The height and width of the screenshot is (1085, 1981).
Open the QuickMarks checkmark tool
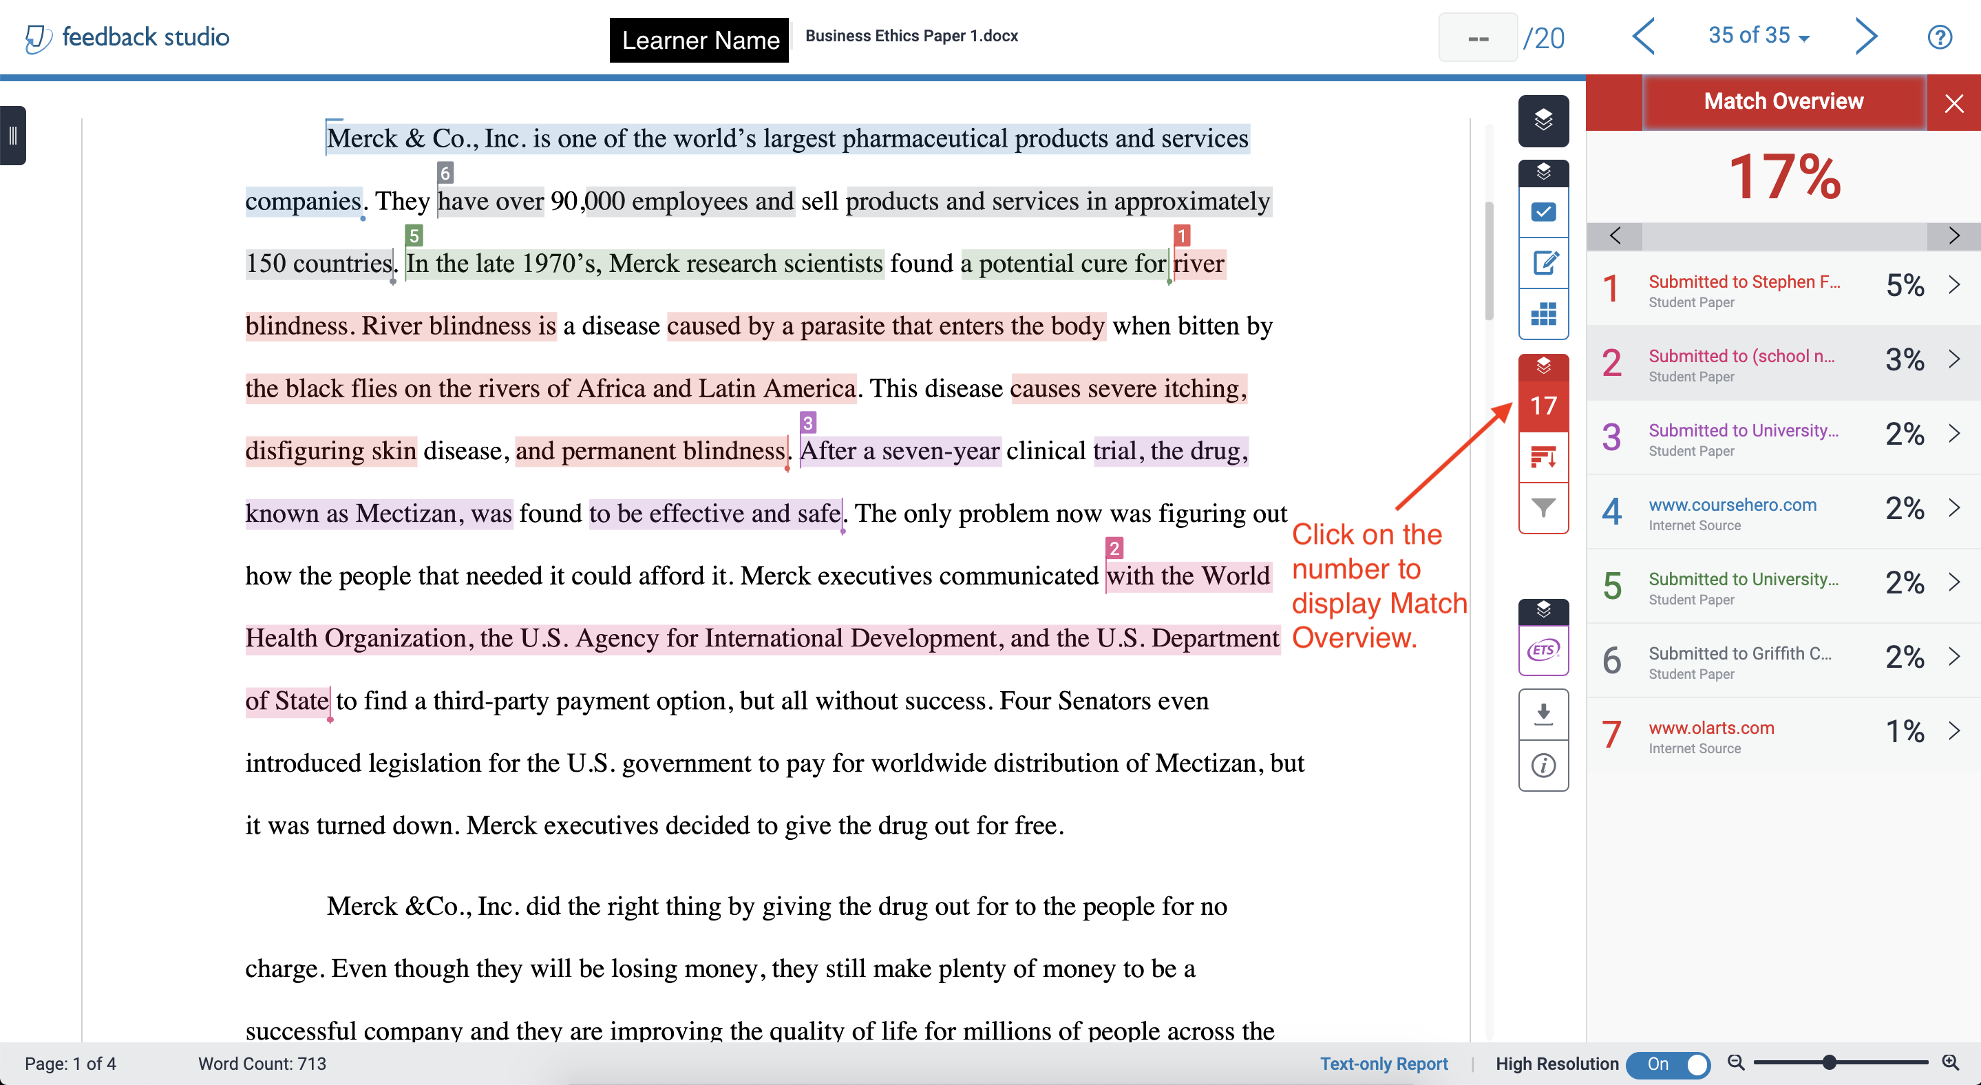point(1543,211)
